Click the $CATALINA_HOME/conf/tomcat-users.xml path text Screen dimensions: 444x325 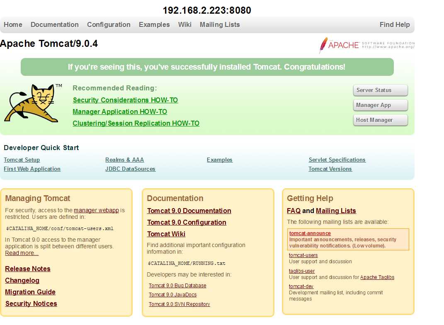(60, 228)
